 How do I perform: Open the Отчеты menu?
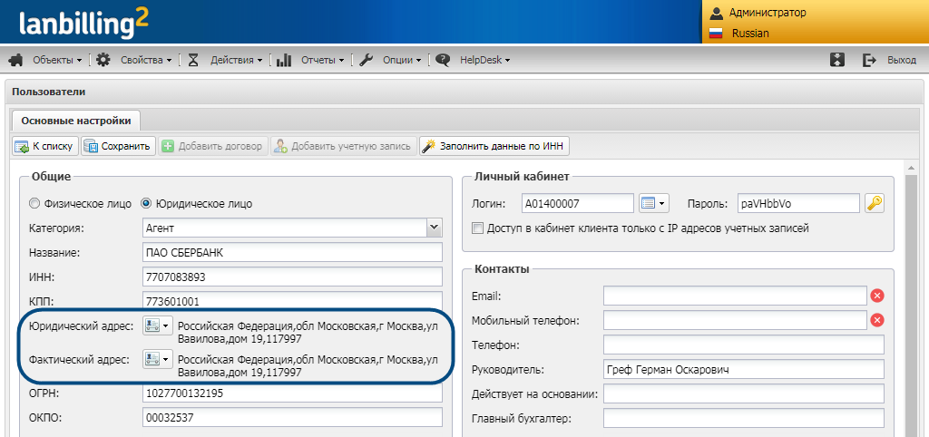click(322, 60)
